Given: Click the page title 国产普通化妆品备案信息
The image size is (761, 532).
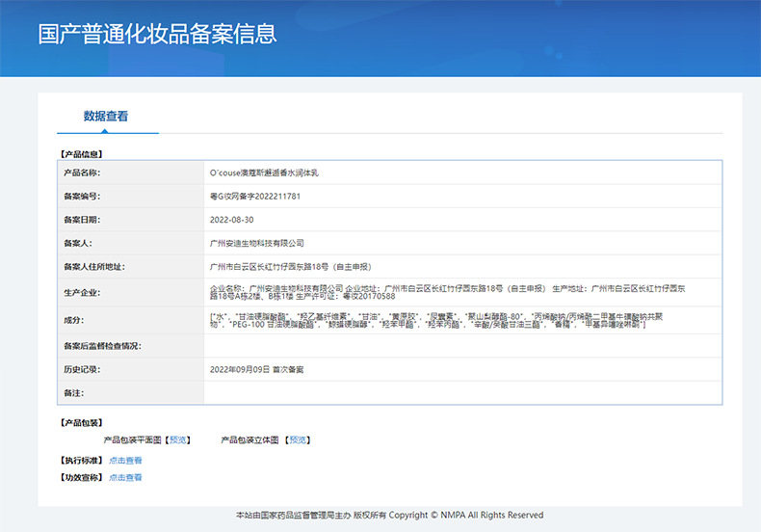Looking at the screenshot, I should coord(157,34).
